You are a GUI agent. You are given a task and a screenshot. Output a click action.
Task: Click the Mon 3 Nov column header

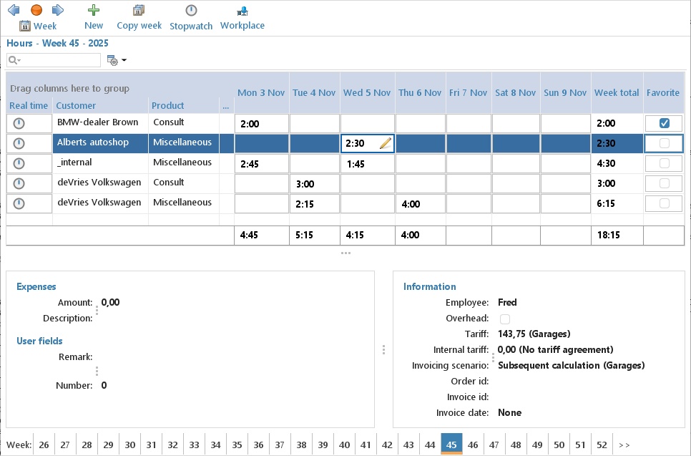(261, 92)
